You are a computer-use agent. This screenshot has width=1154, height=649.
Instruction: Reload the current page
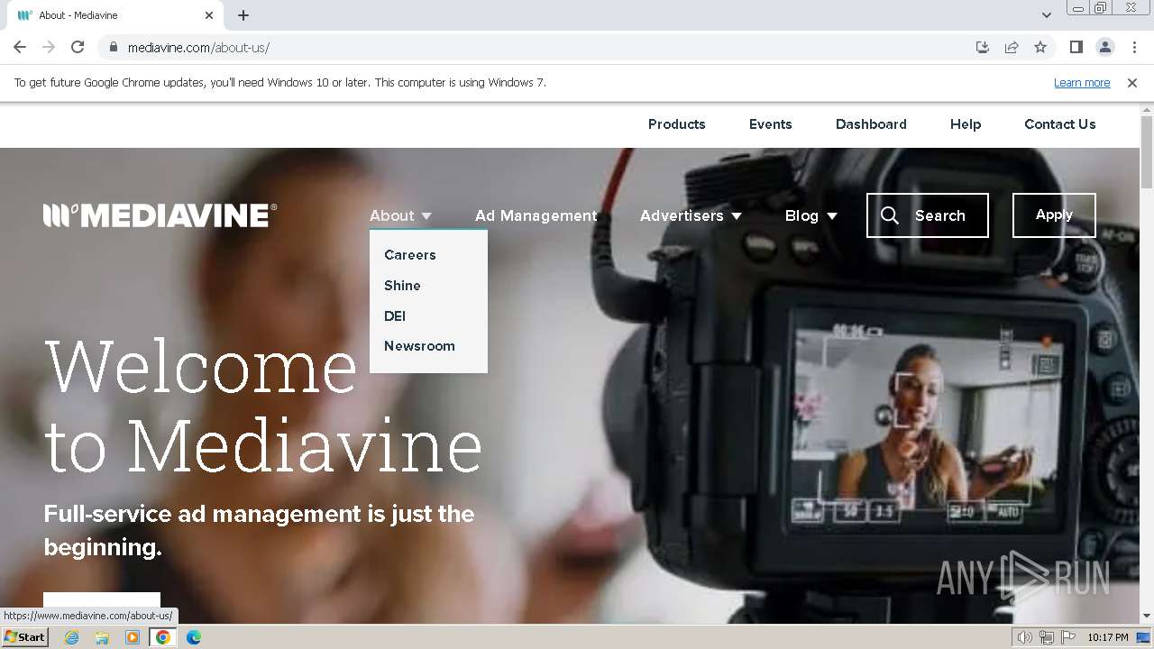[x=78, y=48]
